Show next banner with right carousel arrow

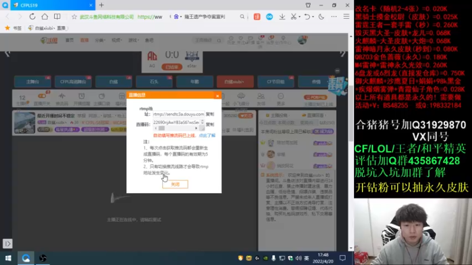[343, 54]
